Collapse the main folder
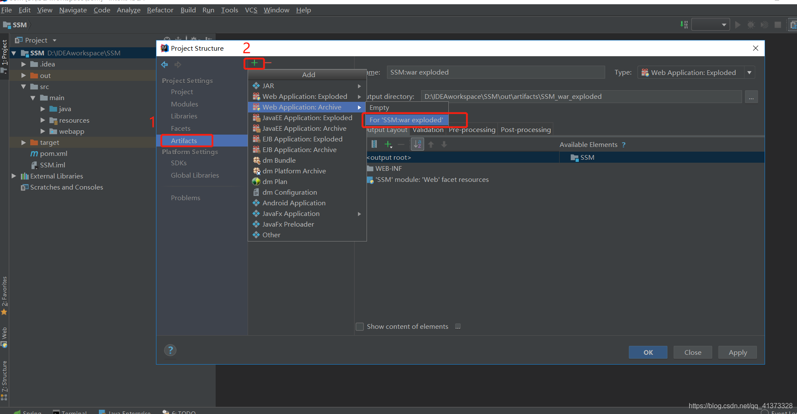The width and height of the screenshot is (797, 414). point(33,98)
